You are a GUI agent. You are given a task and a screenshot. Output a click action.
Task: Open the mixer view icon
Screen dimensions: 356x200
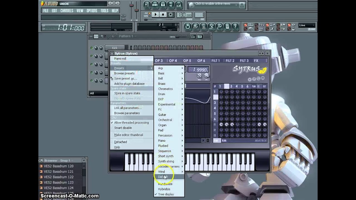(x=179, y=5)
